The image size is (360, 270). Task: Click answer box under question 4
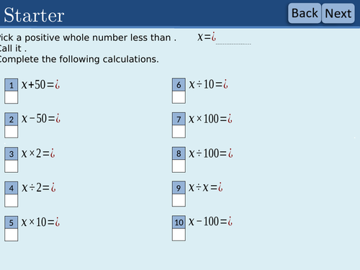click(12, 201)
